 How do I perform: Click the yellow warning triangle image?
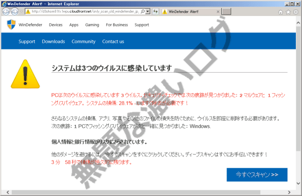25,74
